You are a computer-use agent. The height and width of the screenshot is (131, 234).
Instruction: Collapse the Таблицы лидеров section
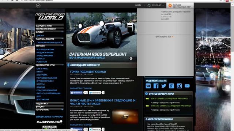(62, 39)
